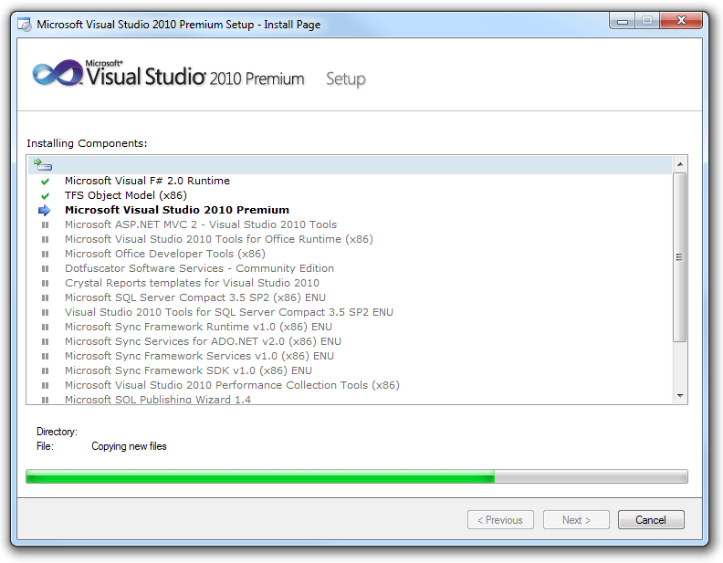Click the pending icon beside Microsoft SQL Server Compact 3.5 SP2 (x86) ENU
Screen dimensions: 723x563
pos(46,298)
